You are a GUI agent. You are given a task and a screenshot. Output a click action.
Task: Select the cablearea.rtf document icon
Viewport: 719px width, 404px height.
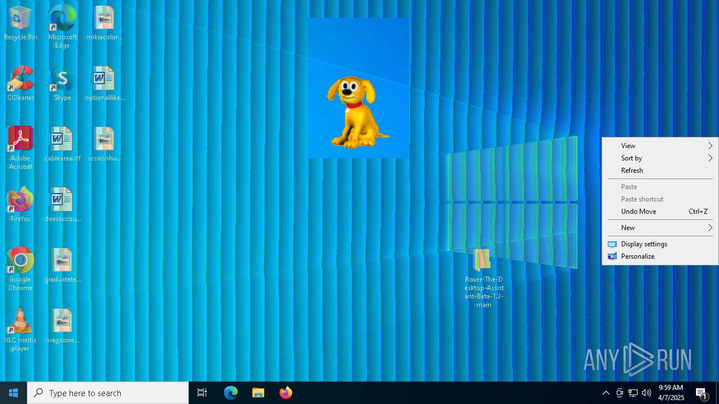[62, 145]
